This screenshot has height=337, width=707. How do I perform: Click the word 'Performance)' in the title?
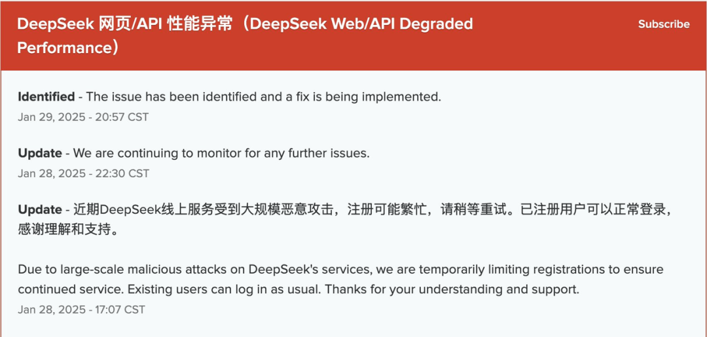click(68, 48)
